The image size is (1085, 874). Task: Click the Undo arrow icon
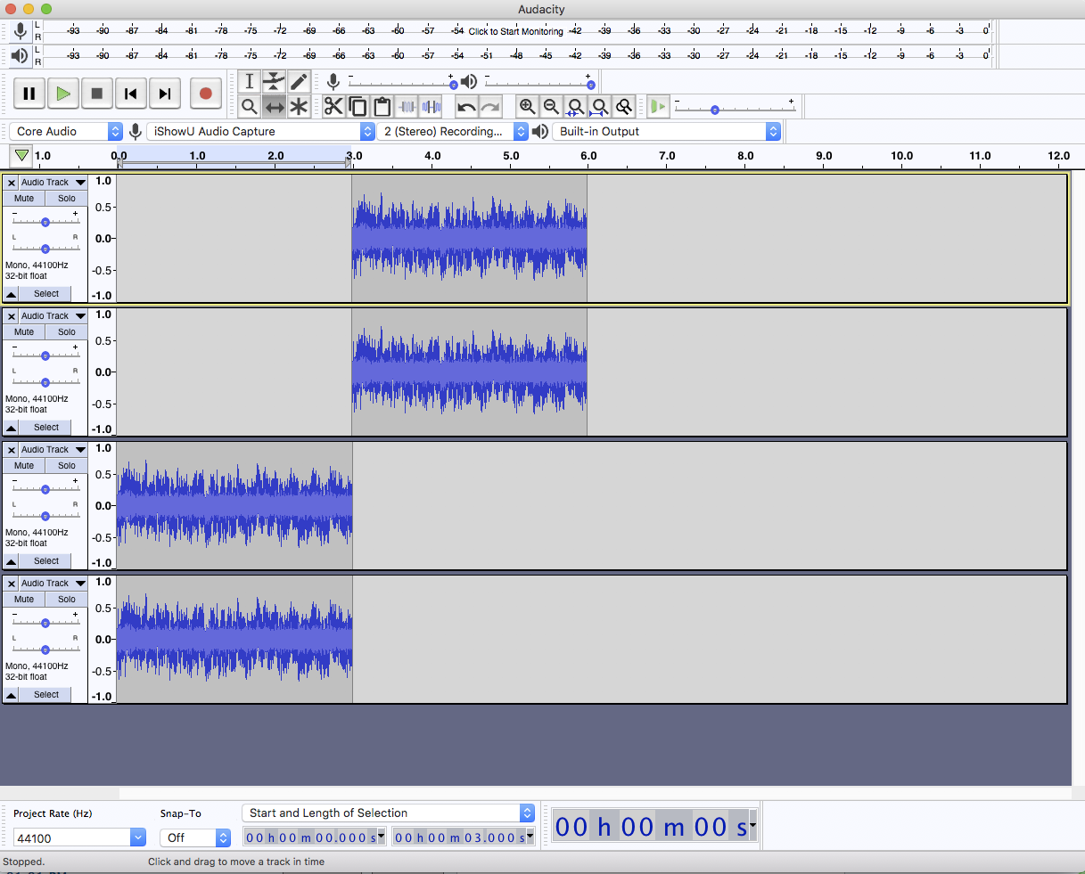coord(465,107)
